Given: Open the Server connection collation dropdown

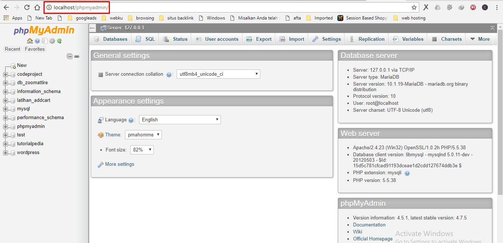Looking at the screenshot, I should click(218, 74).
